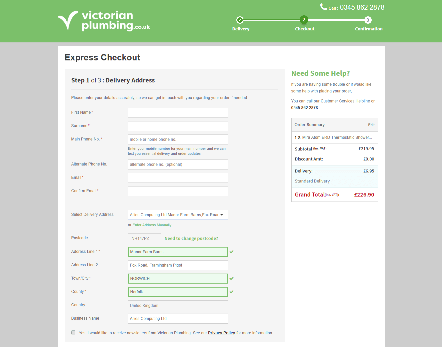Click the Victorian Plumbing logo
This screenshot has width=442, height=347.
click(103, 21)
